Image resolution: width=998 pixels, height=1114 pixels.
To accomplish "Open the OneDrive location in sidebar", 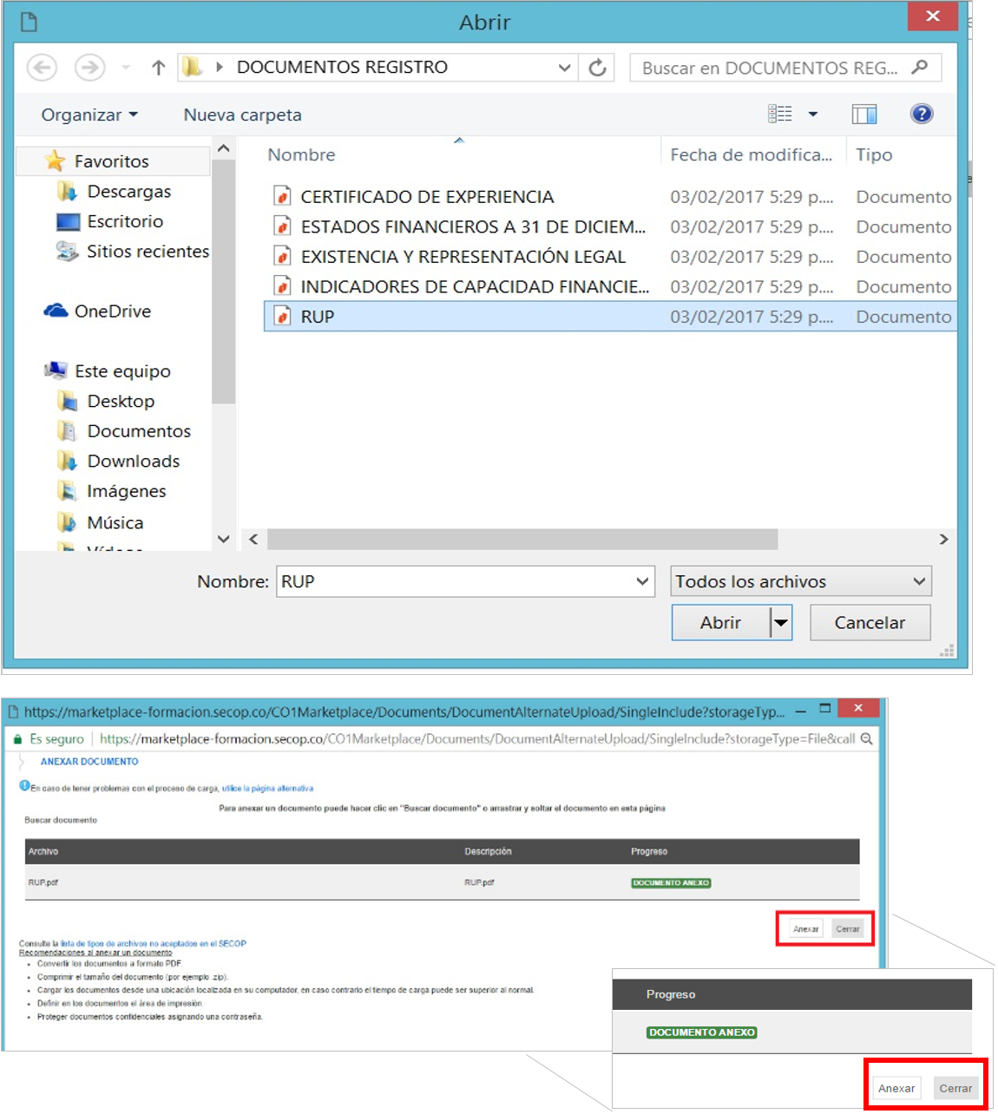I will (x=112, y=311).
